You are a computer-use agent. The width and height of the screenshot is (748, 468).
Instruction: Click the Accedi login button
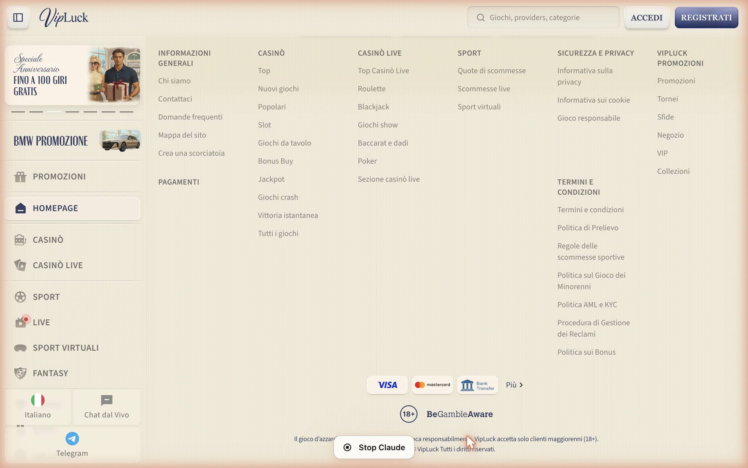pyautogui.click(x=647, y=17)
